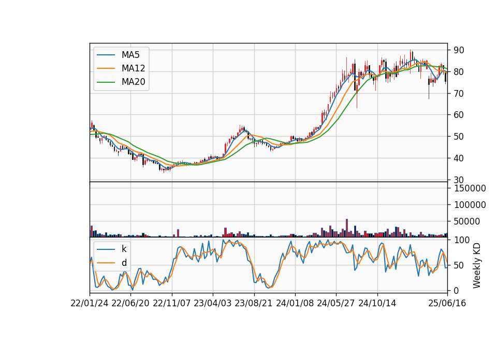Click the MA20 legend label
This screenshot has width=497, height=357.
click(x=133, y=82)
